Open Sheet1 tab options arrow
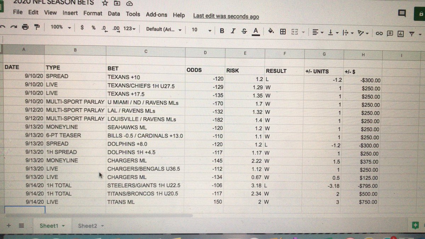Image resolution: width=425 pixels, height=239 pixels. coord(63,226)
